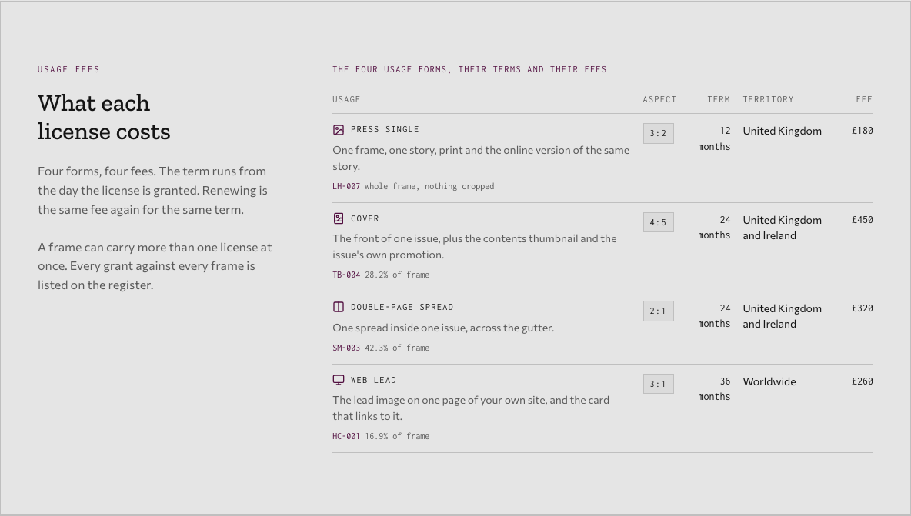Click the ASPECT column header
911x516 pixels.
659,99
